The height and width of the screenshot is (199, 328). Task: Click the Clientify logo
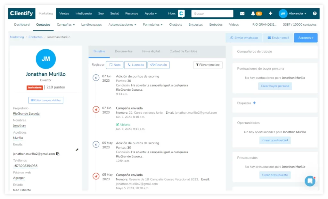point(21,13)
